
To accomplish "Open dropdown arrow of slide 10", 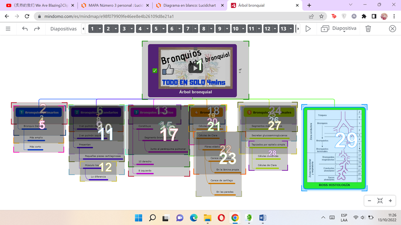I will click(x=243, y=28).
